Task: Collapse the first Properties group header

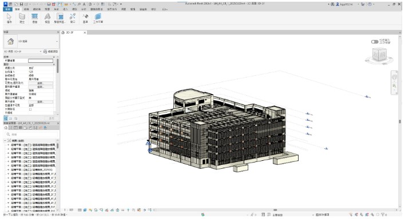Action: point(54,56)
